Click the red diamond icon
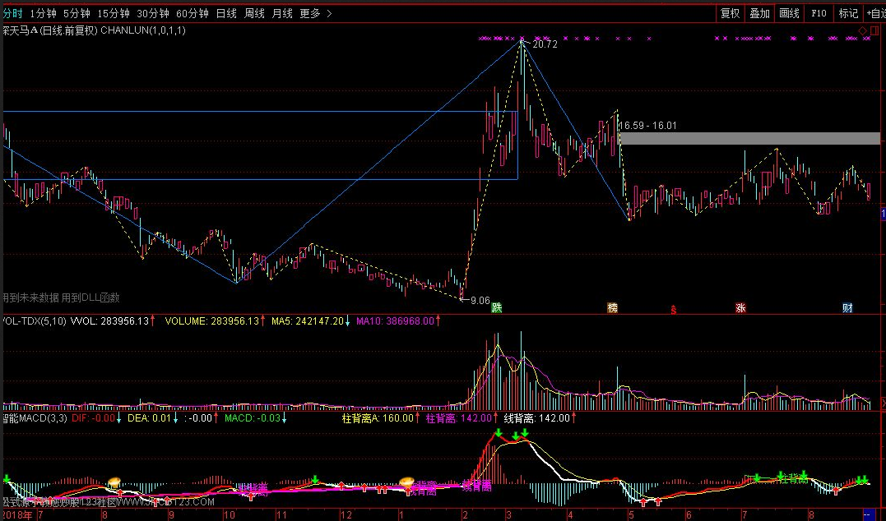The height and width of the screenshot is (521, 886). (x=863, y=30)
